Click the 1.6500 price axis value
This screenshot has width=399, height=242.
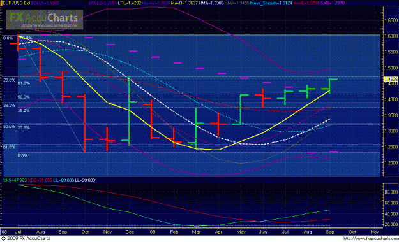391,20
